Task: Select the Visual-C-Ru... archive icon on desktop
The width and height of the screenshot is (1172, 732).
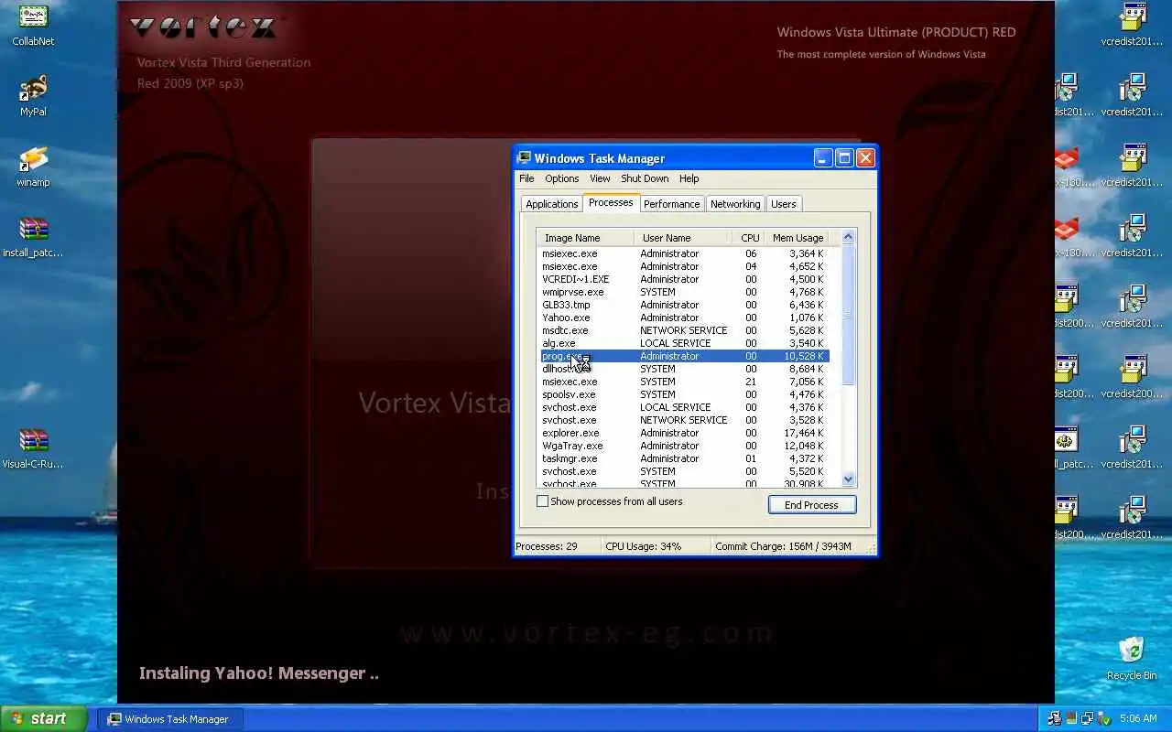Action: pyautogui.click(x=33, y=448)
